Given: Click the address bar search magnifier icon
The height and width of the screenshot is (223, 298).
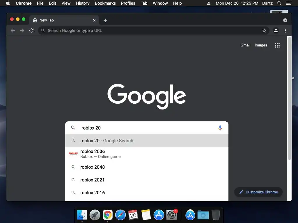Looking at the screenshot, I should pos(43,30).
